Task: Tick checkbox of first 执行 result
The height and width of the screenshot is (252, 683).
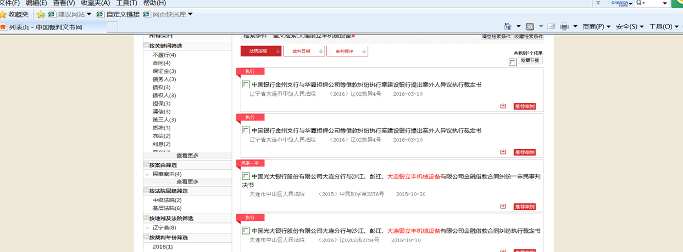Action: [x=245, y=85]
